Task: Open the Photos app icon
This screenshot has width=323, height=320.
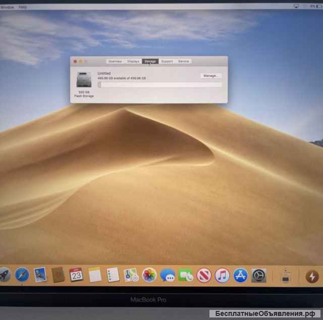Action: [149, 275]
